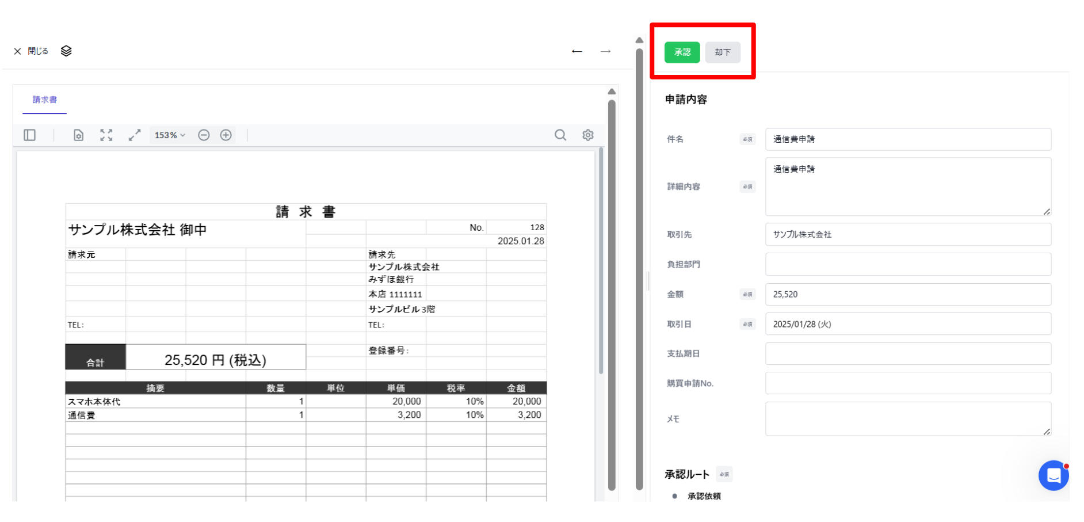
Task: Go to previous document with left arrow
Action: click(x=577, y=51)
